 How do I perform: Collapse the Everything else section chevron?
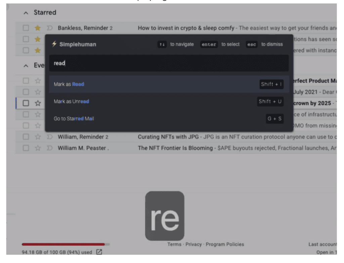(26, 65)
